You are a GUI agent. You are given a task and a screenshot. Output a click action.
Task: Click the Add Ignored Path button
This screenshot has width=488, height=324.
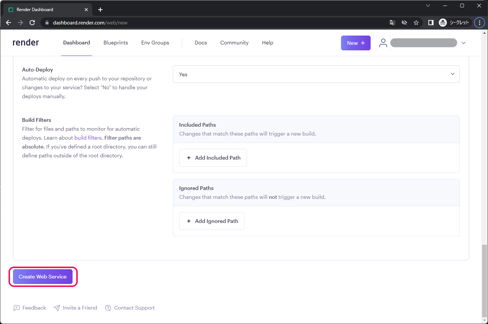coord(211,221)
